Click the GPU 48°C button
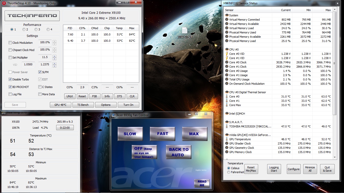The image size is (344, 193). pyautogui.click(x=60, y=105)
